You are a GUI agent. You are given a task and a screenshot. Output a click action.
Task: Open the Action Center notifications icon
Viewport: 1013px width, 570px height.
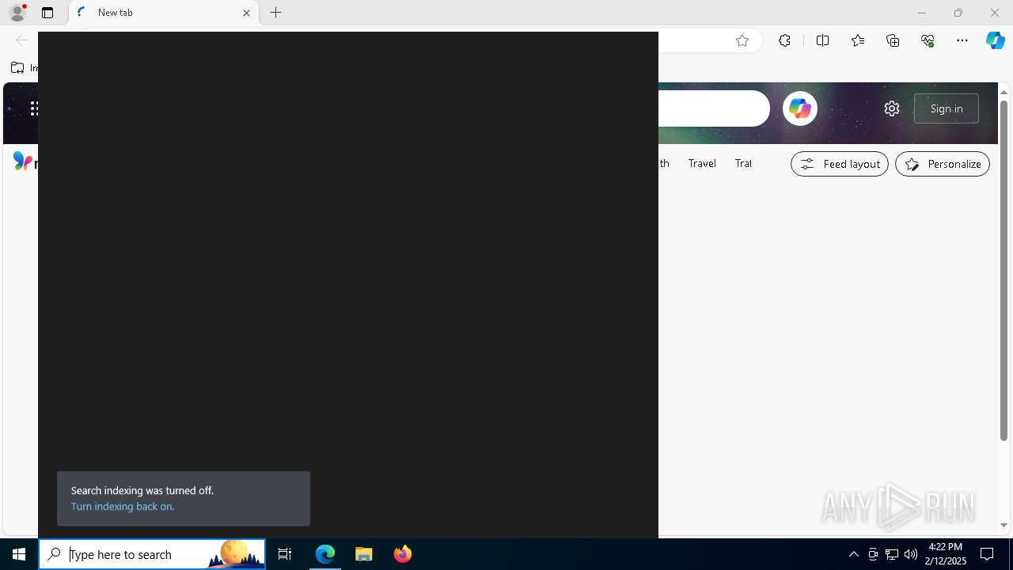(x=987, y=554)
